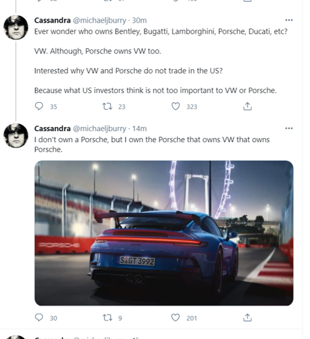Reply to the 14m Porsche tweet
The image size is (310, 339).
pyautogui.click(x=39, y=318)
